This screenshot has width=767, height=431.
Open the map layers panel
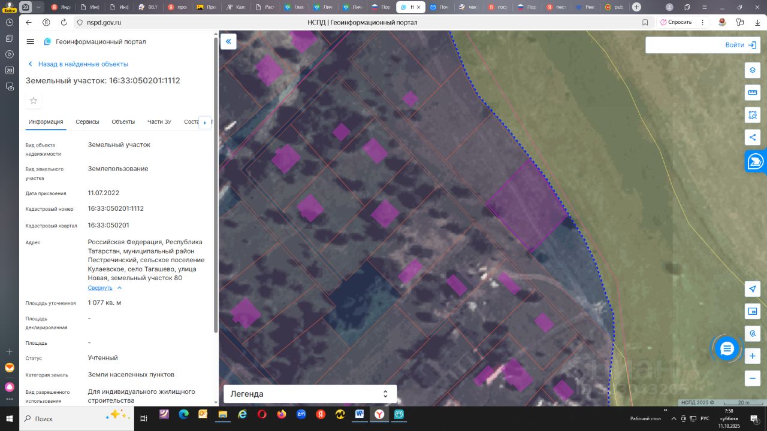coord(753,70)
